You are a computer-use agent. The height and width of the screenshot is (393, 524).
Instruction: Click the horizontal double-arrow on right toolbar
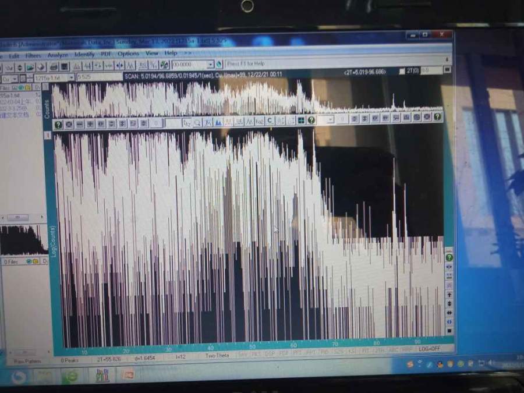click(x=449, y=313)
